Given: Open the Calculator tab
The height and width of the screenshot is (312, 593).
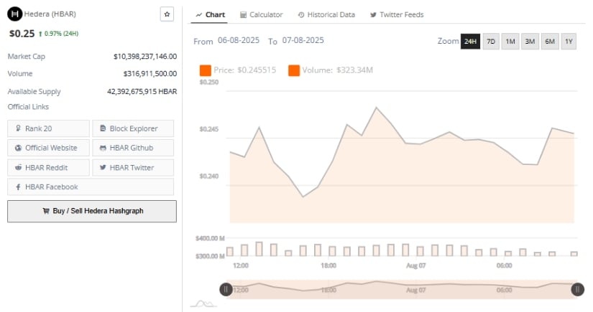Looking at the screenshot, I should pos(262,15).
